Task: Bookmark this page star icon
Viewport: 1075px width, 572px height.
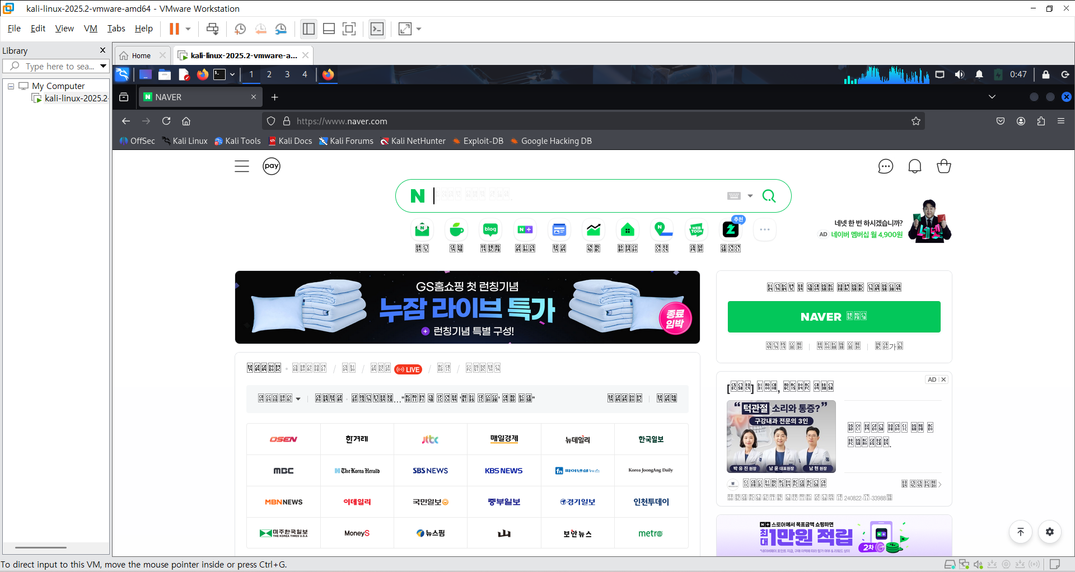Action: [916, 121]
